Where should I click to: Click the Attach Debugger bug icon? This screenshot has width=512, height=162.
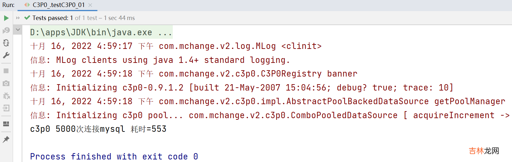(x=6, y=96)
